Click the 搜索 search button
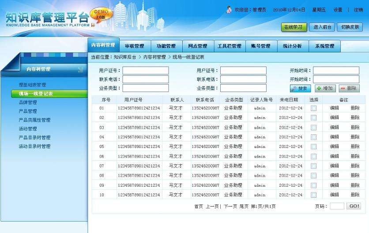The width and height of the screenshot is (369, 233). click(300, 89)
